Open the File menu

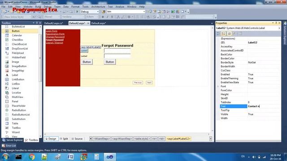pos(3,7)
